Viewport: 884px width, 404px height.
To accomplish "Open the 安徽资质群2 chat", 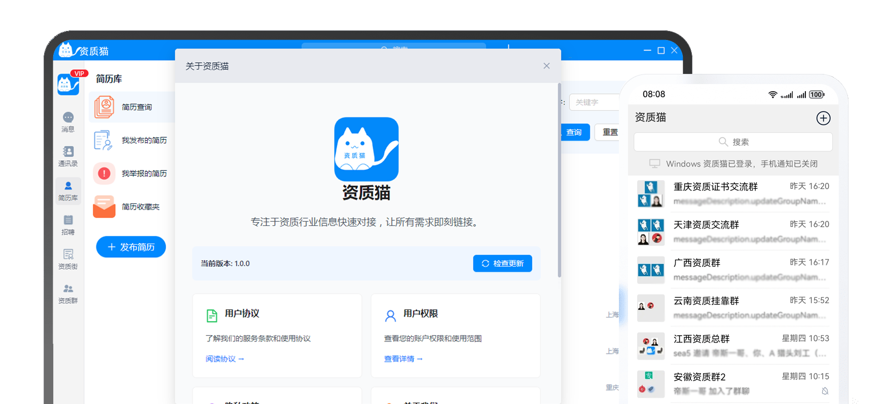I will (x=733, y=384).
